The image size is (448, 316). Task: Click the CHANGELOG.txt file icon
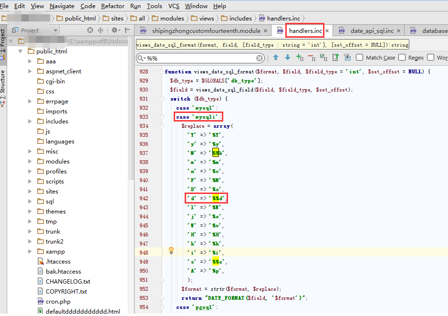[x=41, y=281]
